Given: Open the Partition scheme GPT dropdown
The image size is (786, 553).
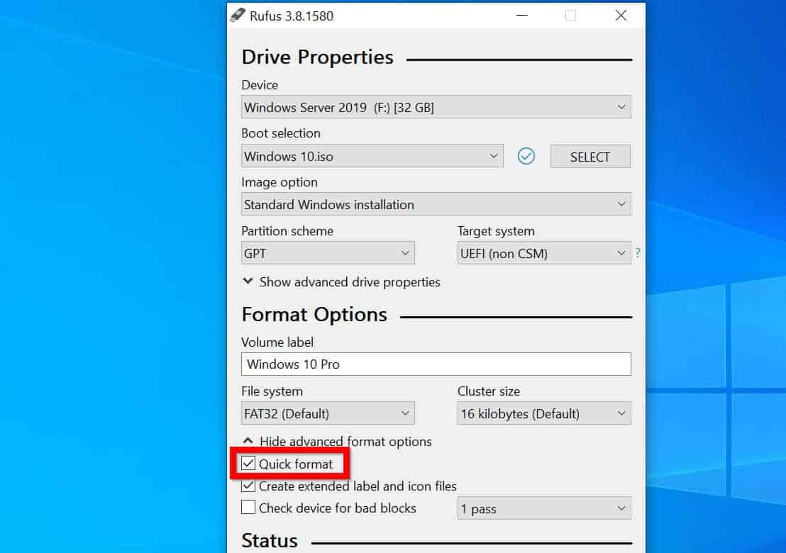Looking at the screenshot, I should point(328,253).
